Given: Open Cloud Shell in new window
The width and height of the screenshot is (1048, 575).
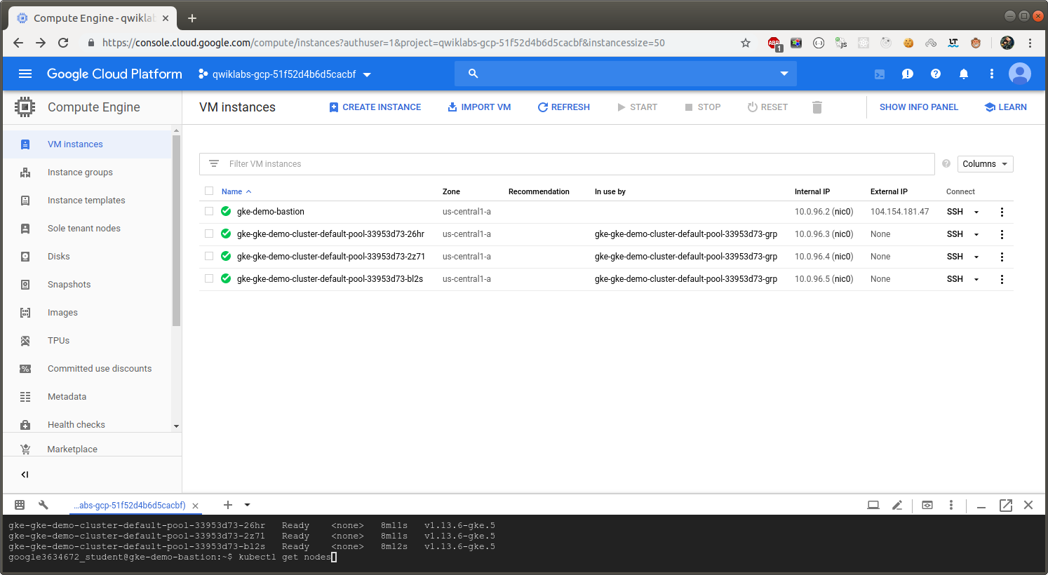Looking at the screenshot, I should [x=1006, y=505].
